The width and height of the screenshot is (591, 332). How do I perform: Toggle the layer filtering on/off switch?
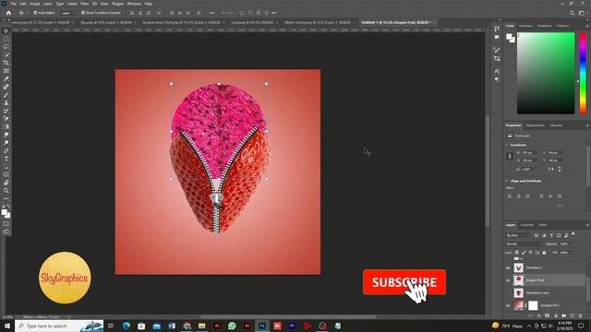573,234
